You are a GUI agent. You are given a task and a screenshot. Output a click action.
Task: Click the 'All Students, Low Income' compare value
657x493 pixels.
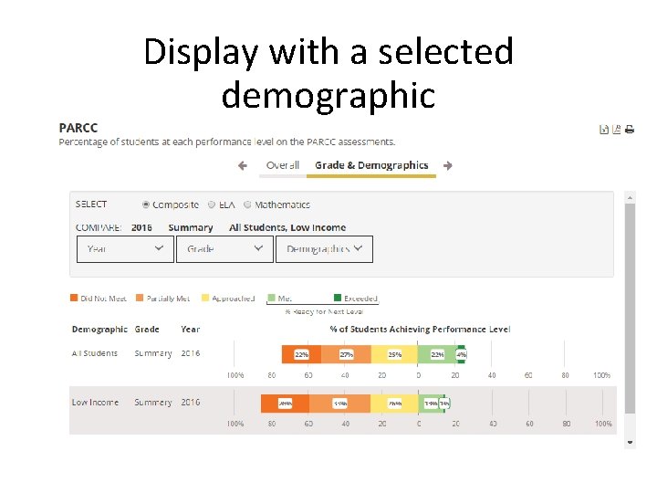pos(287,227)
